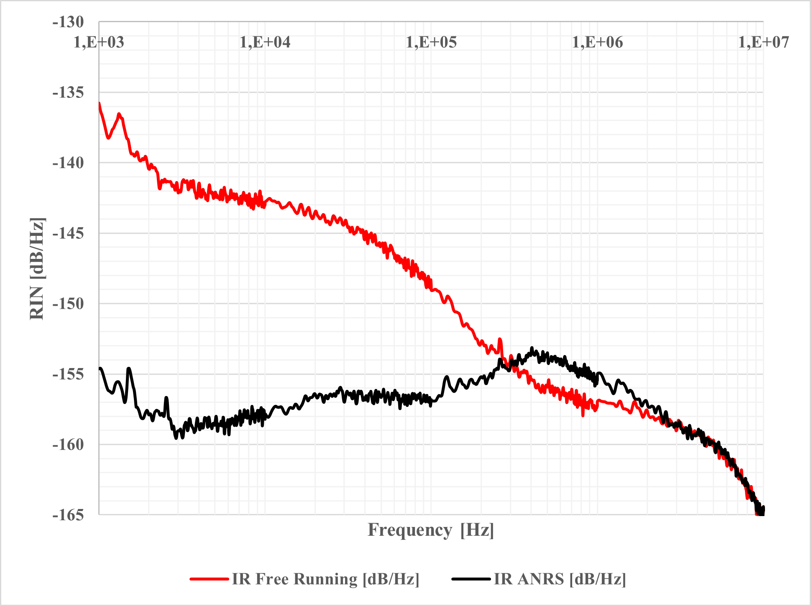Select the -135 y-axis tick label

tap(68, 92)
